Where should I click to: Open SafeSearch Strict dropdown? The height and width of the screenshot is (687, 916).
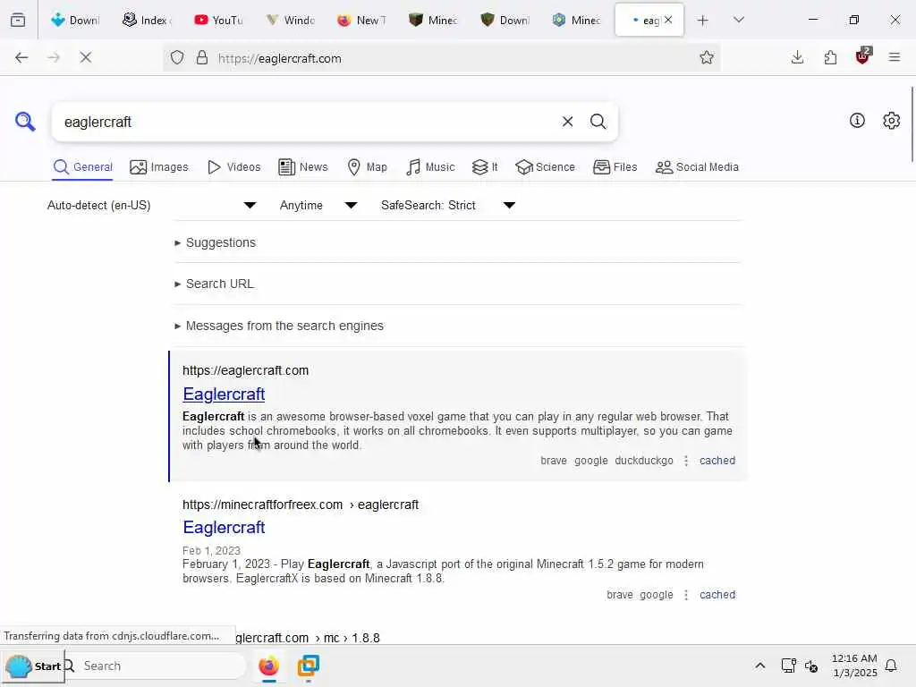click(448, 205)
